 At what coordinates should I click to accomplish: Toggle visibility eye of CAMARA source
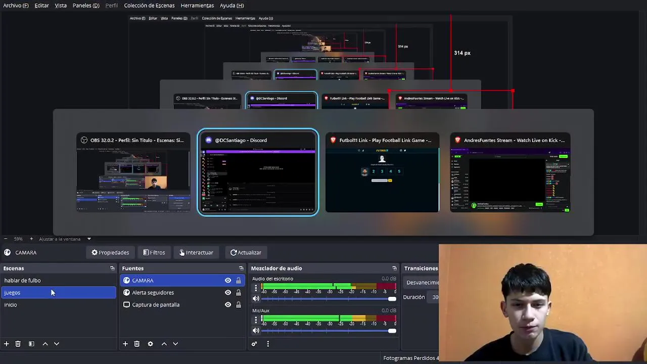(228, 281)
